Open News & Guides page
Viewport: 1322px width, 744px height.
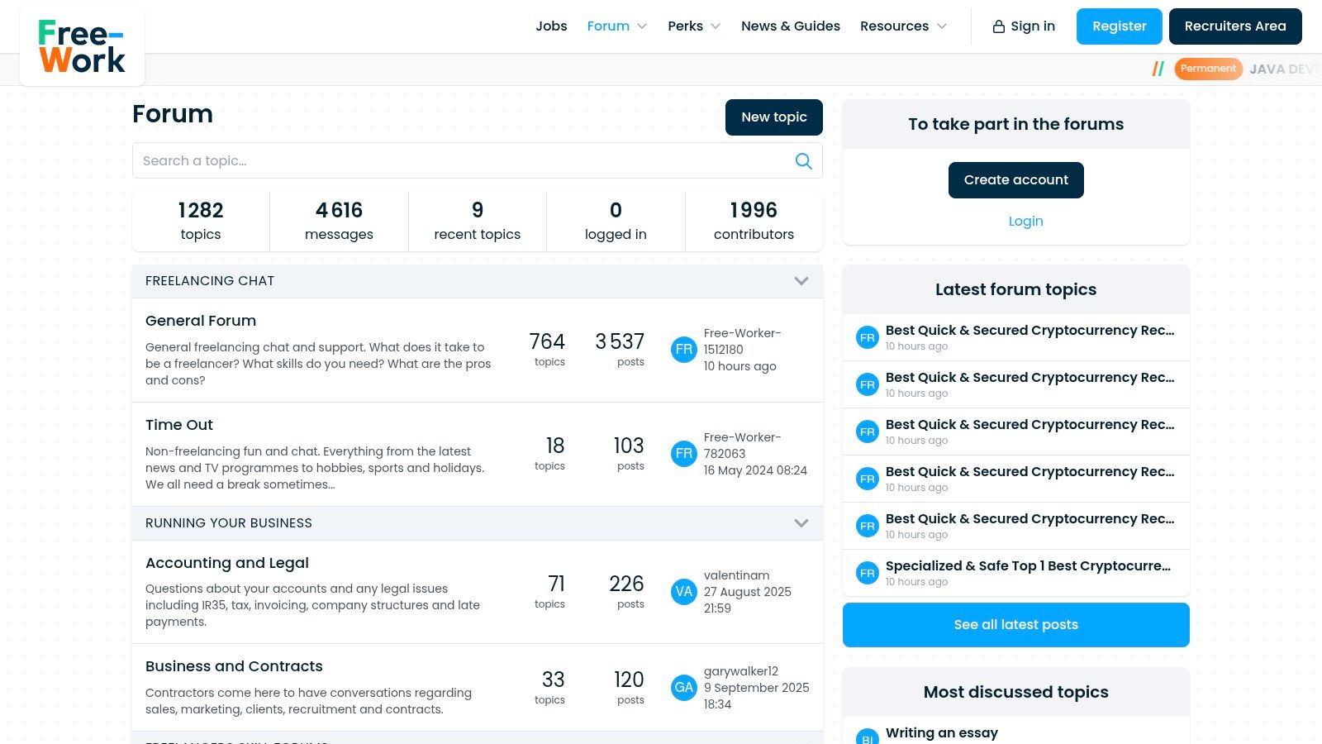point(791,26)
